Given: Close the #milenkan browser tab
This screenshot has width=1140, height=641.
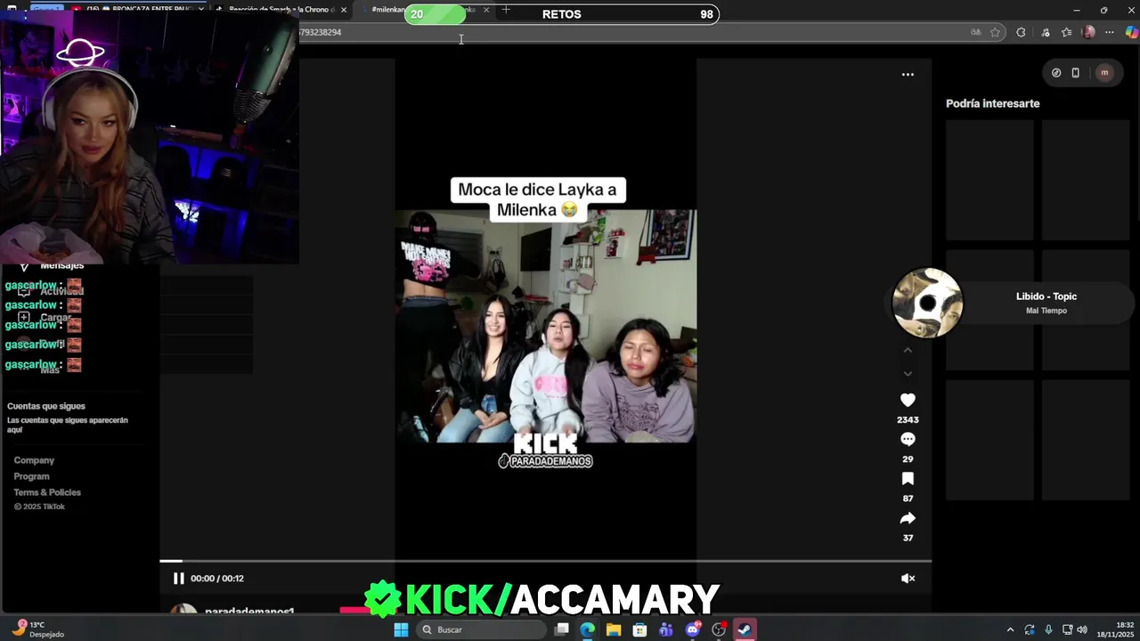Looking at the screenshot, I should pyautogui.click(x=486, y=10).
